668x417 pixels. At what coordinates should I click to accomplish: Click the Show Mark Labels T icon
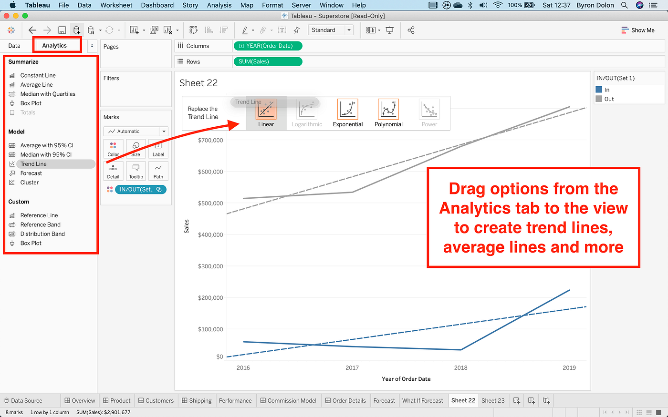[x=282, y=30]
